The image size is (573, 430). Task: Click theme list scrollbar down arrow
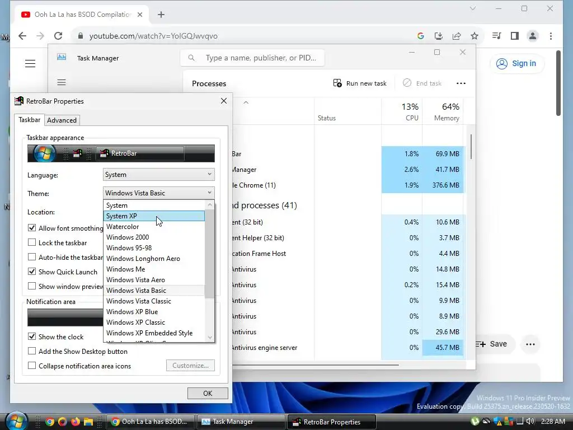coord(210,338)
